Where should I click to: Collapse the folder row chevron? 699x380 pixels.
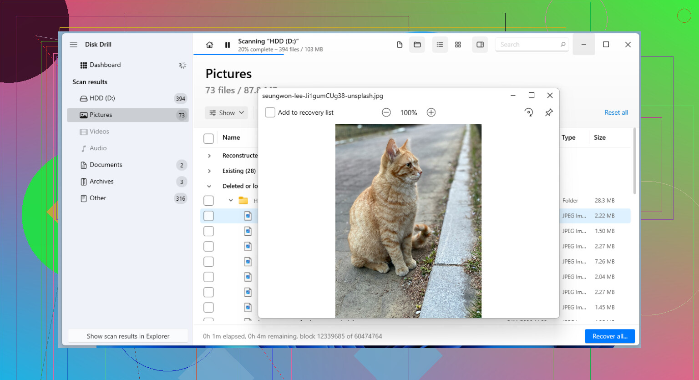click(231, 201)
